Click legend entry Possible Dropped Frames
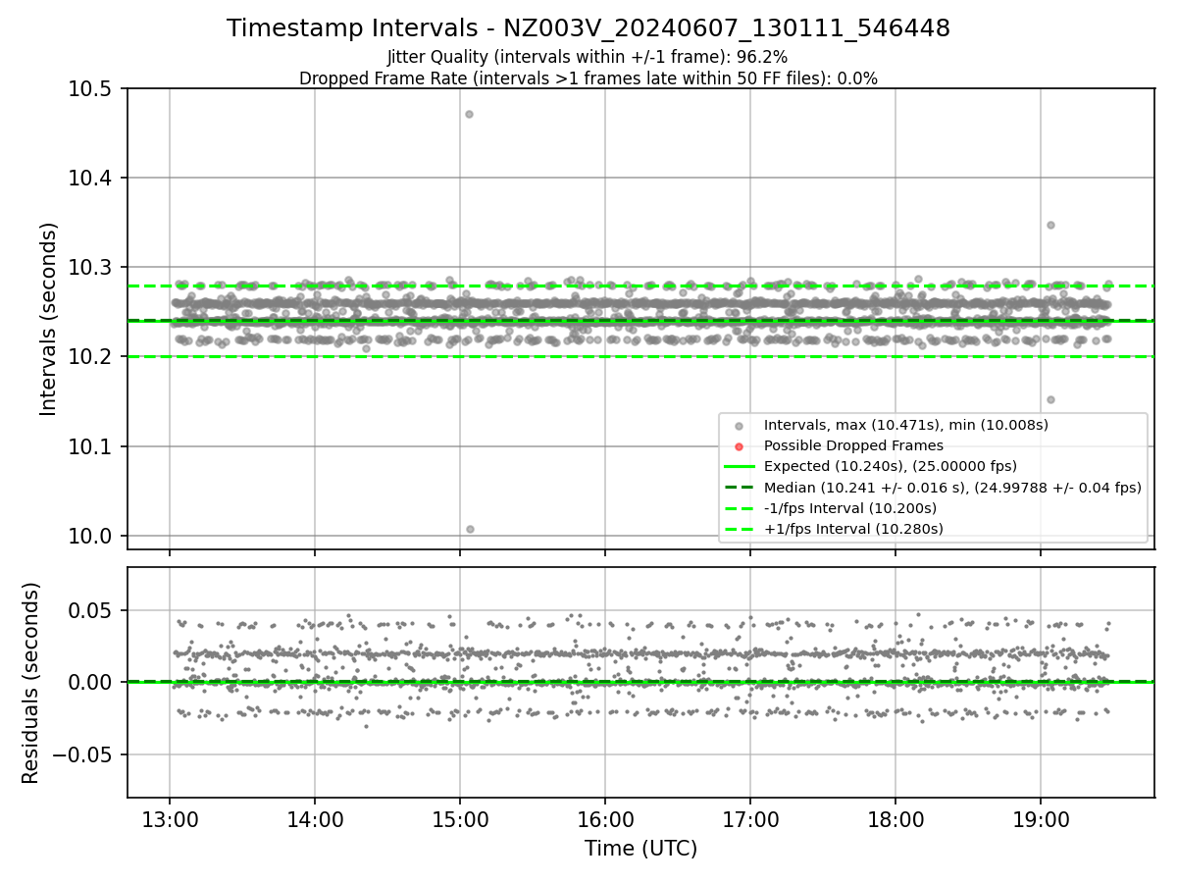 pos(853,445)
